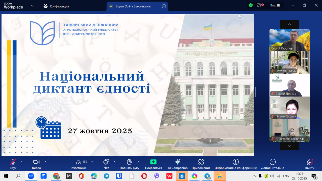Click the date text "27 жовтня 2025"

(100, 131)
